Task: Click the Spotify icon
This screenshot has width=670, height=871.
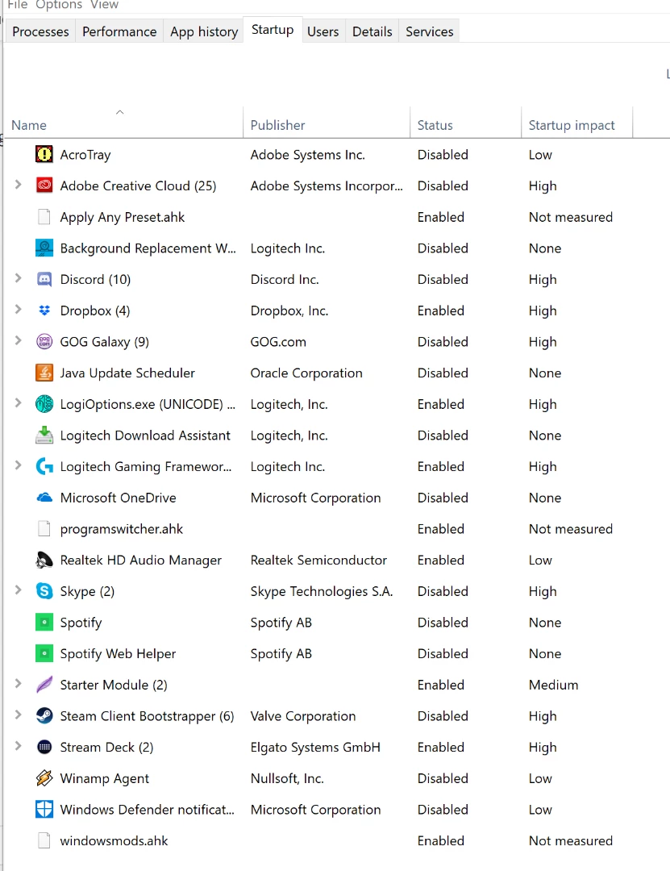Action: (44, 622)
